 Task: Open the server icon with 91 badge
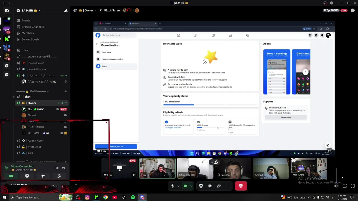[x=7, y=29]
